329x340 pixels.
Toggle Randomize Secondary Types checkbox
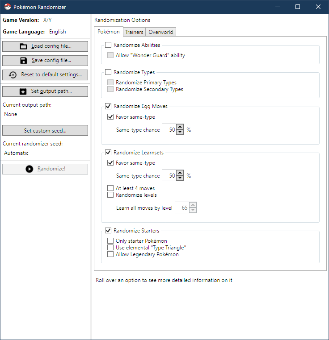point(110,89)
